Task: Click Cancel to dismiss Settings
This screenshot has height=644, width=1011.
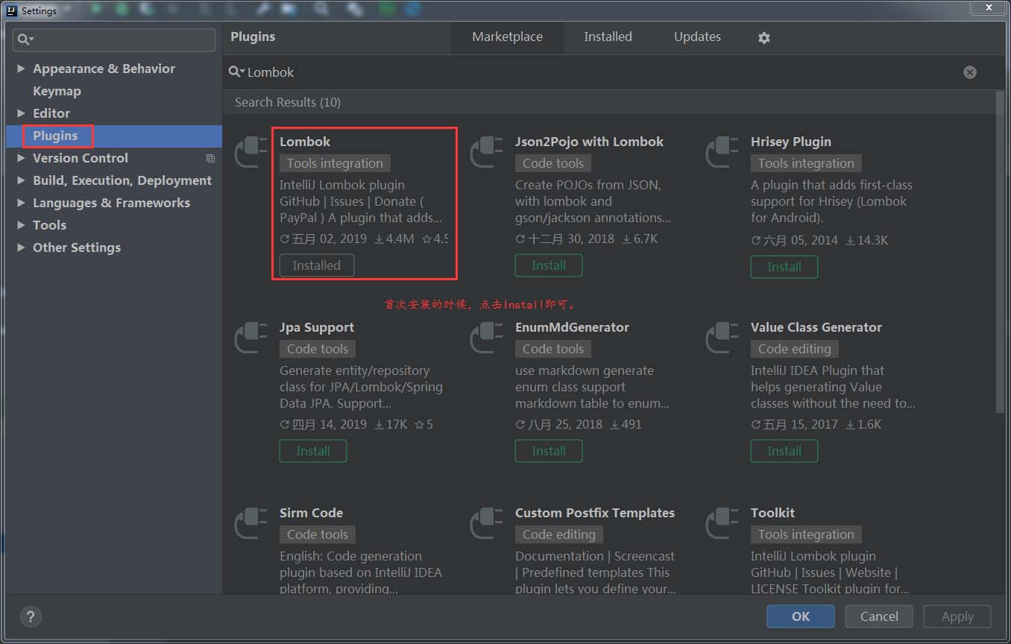Action: pos(879,616)
